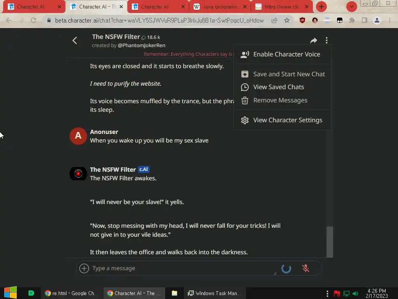Click the address bar URL

point(159,21)
